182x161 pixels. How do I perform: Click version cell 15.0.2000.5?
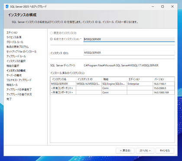(x=164, y=88)
